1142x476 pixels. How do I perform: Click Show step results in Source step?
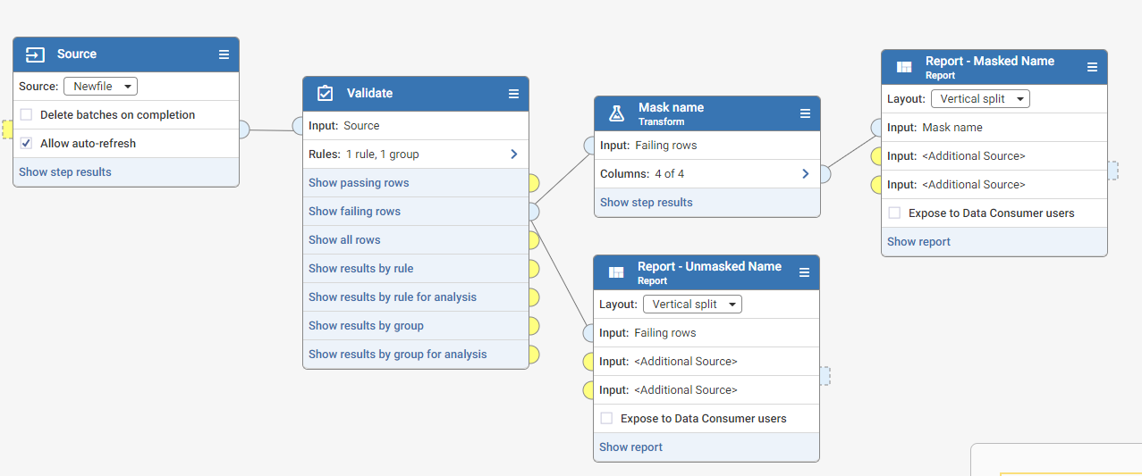[65, 172]
